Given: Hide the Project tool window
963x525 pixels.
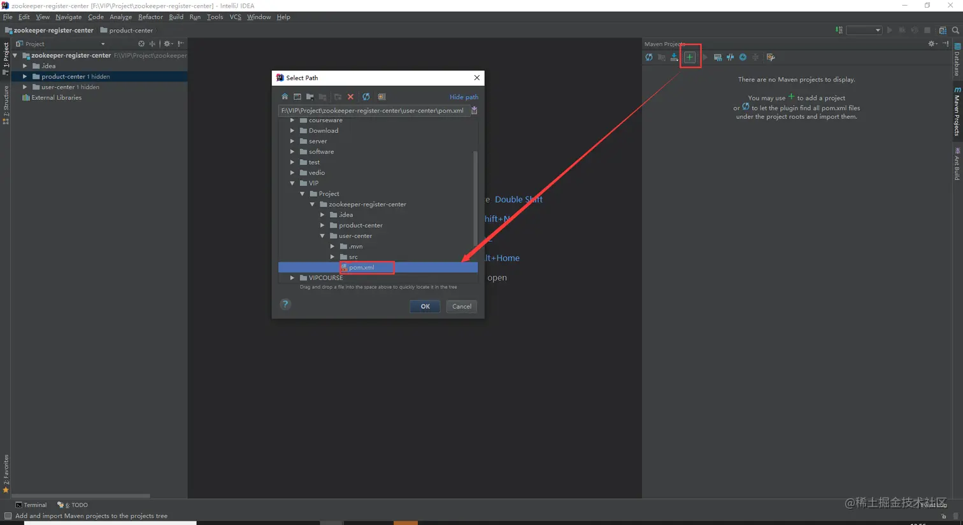Looking at the screenshot, I should tap(181, 44).
